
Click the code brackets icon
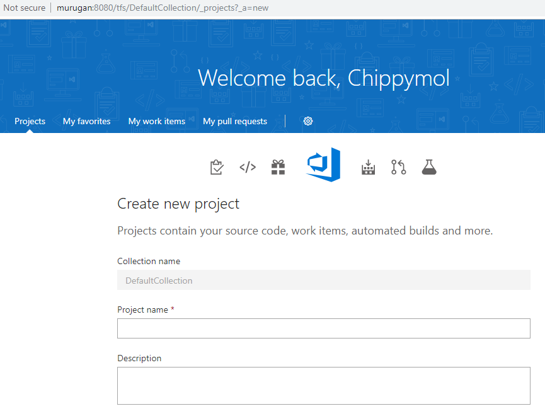pyautogui.click(x=248, y=167)
